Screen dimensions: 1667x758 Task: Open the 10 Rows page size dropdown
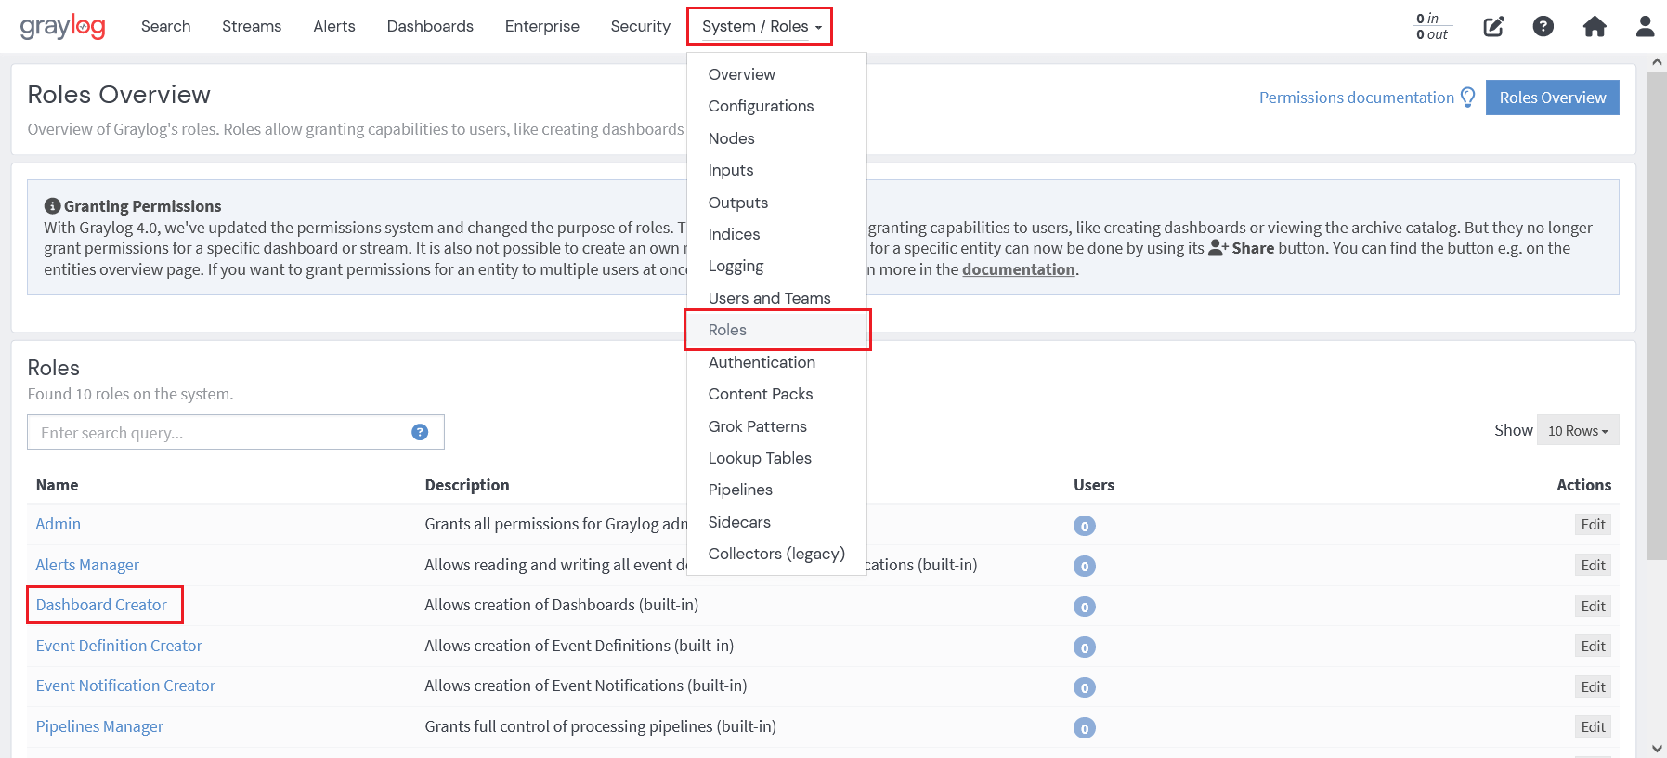[x=1578, y=430]
